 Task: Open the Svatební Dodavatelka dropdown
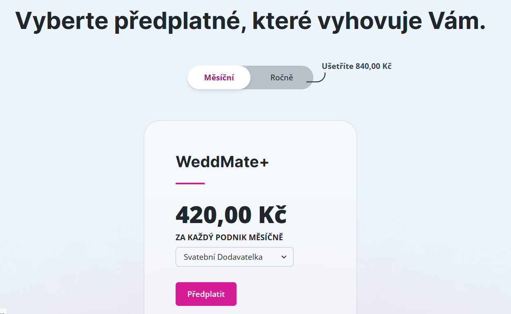234,257
